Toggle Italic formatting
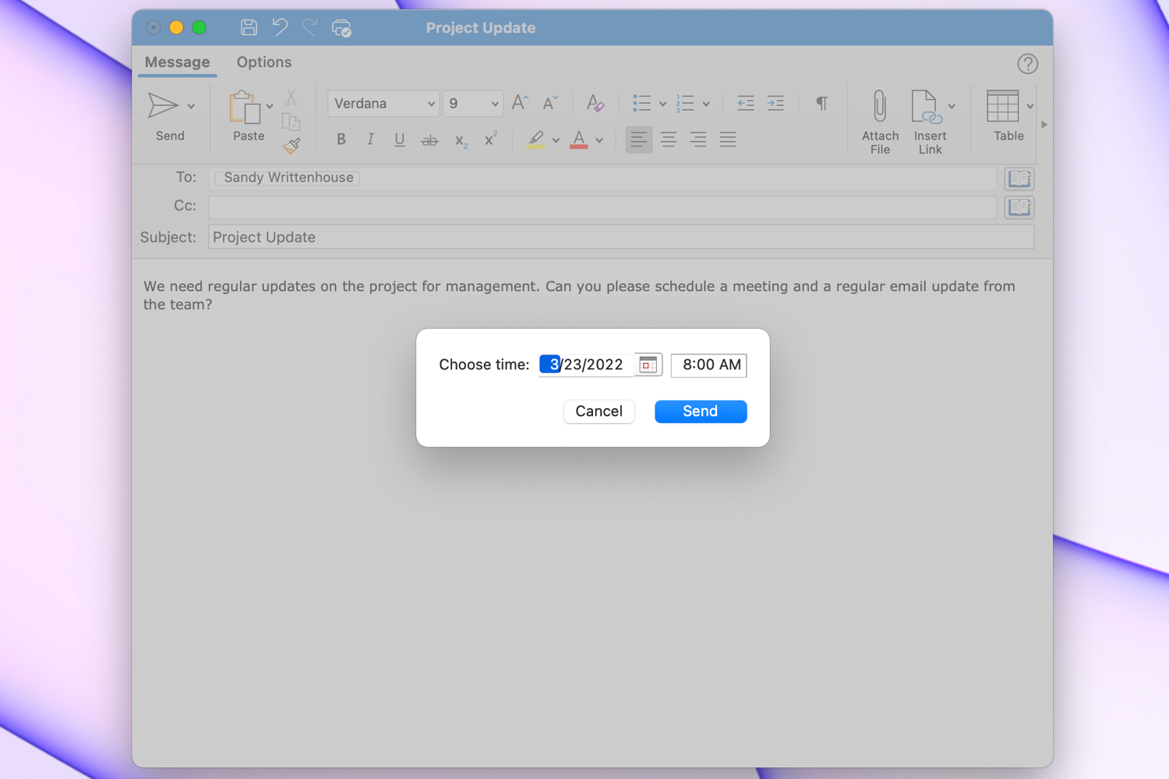 pos(370,139)
